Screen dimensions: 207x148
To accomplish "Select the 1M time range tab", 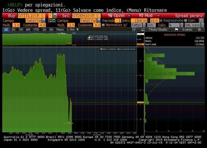I will [x=21, y=29].
